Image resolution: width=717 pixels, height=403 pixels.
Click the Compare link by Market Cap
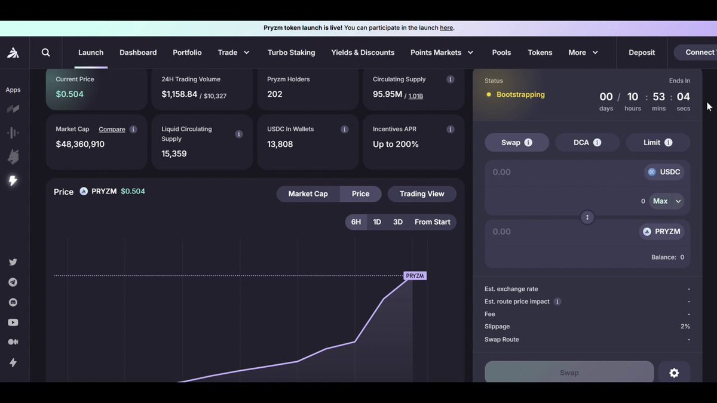(x=112, y=129)
